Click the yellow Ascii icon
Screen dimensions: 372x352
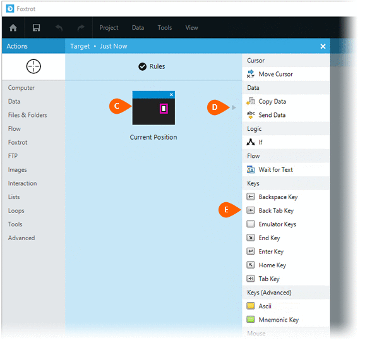[x=251, y=306]
